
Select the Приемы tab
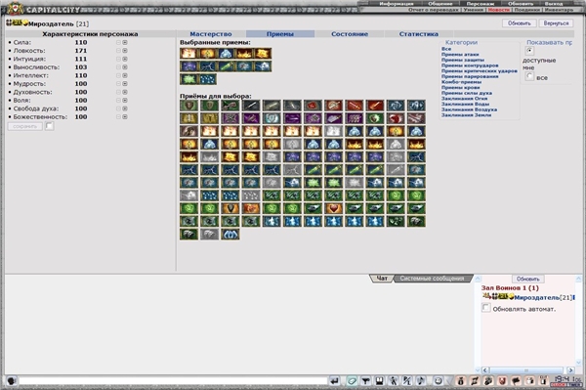click(x=280, y=34)
